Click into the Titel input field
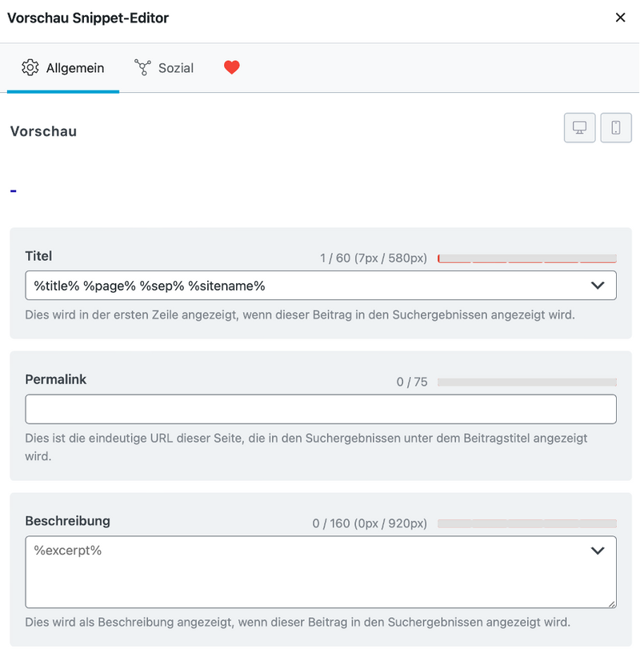Viewport: 640px width, 661px height. (321, 286)
